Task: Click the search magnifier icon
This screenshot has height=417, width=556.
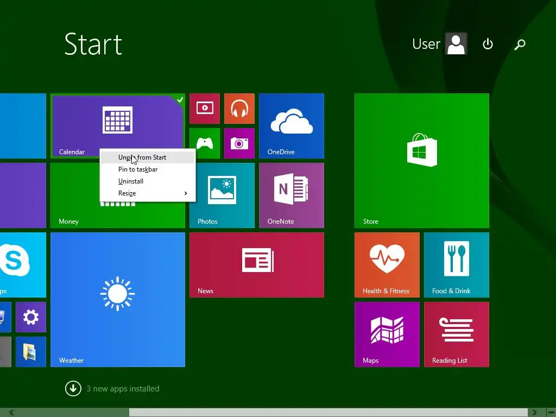Action: click(x=520, y=45)
